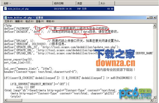Screen dimensions: 159x103
Task: Click the vertical scrollbar thumb
Action: point(155,27)
